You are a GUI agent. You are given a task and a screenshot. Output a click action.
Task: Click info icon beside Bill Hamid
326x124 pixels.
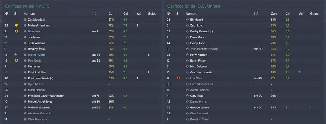coord(187,20)
